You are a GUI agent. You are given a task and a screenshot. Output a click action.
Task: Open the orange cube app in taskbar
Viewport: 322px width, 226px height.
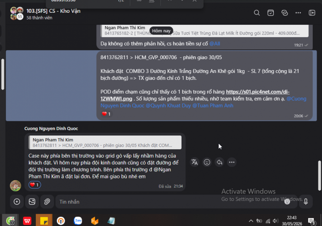[x=95, y=221]
